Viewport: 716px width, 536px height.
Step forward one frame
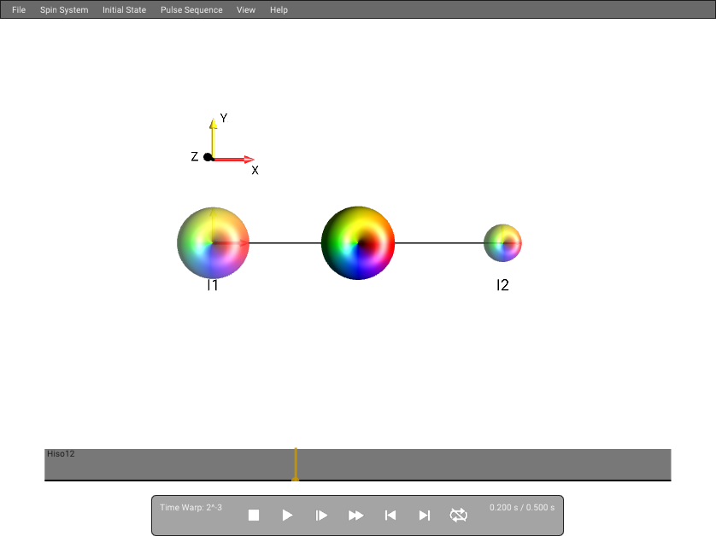pyautogui.click(x=321, y=515)
